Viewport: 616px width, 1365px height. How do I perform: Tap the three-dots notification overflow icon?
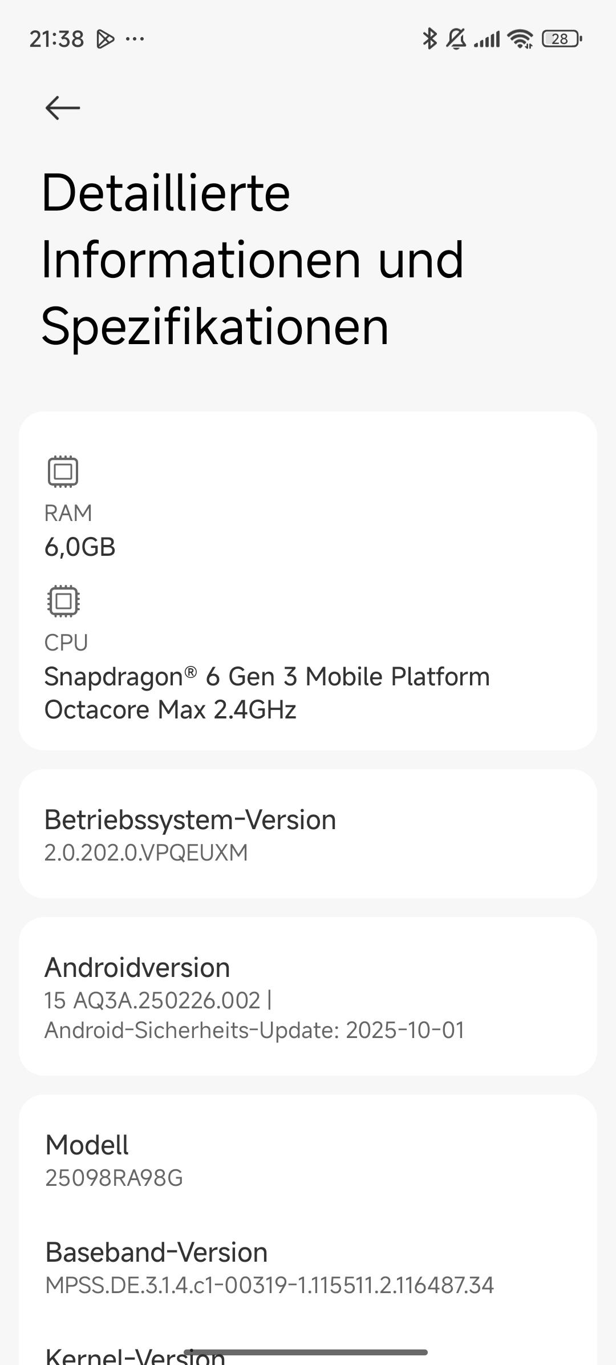[x=135, y=39]
